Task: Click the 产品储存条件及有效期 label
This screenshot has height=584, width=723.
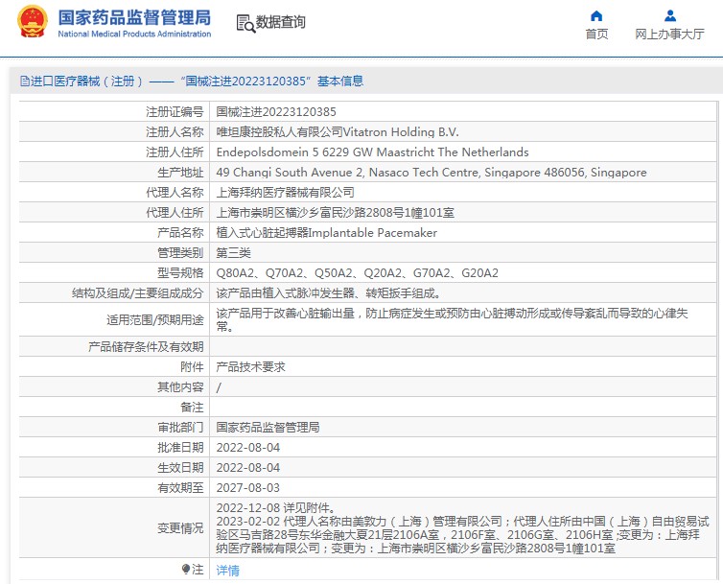Action: [146, 347]
